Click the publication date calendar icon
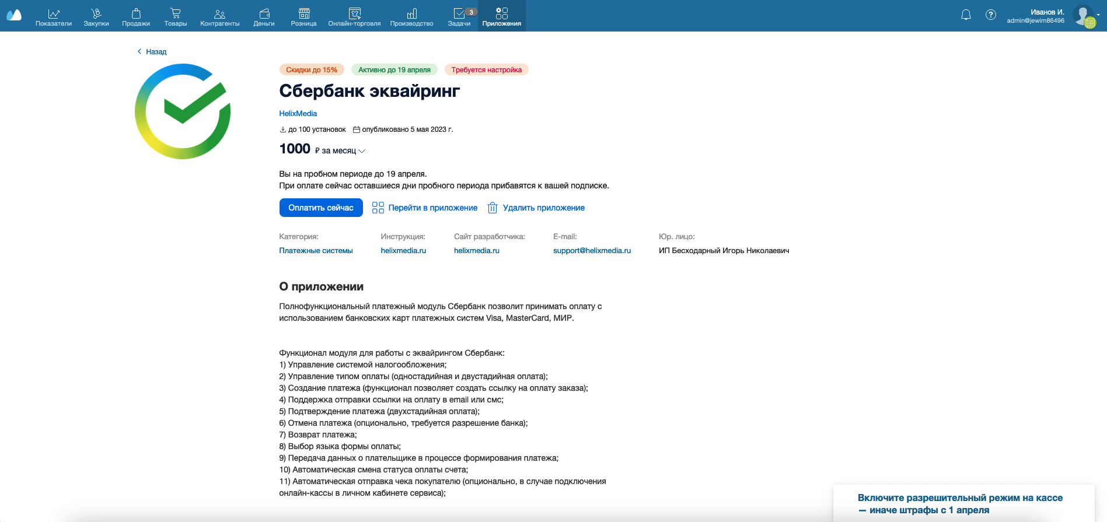1107x522 pixels. (357, 129)
